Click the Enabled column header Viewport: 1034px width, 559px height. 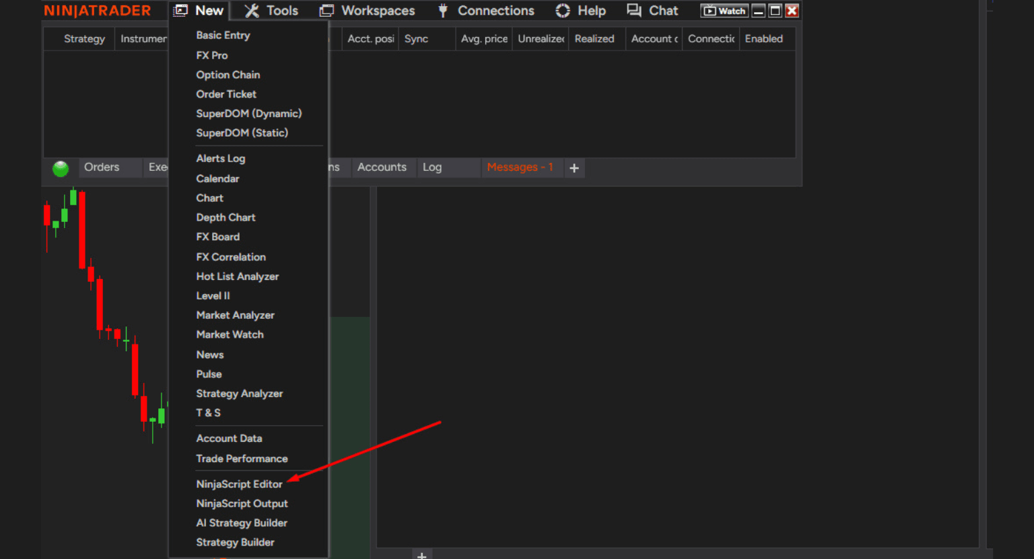(767, 39)
